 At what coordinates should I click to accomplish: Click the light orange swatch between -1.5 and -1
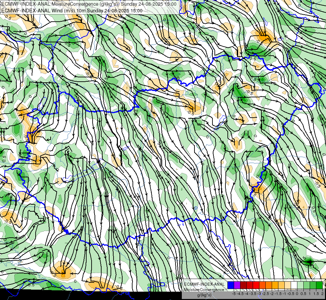[x=281, y=285]
